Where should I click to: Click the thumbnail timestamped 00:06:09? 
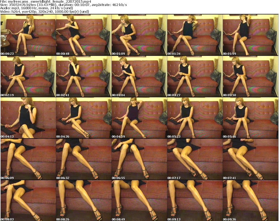(x=28, y=159)
